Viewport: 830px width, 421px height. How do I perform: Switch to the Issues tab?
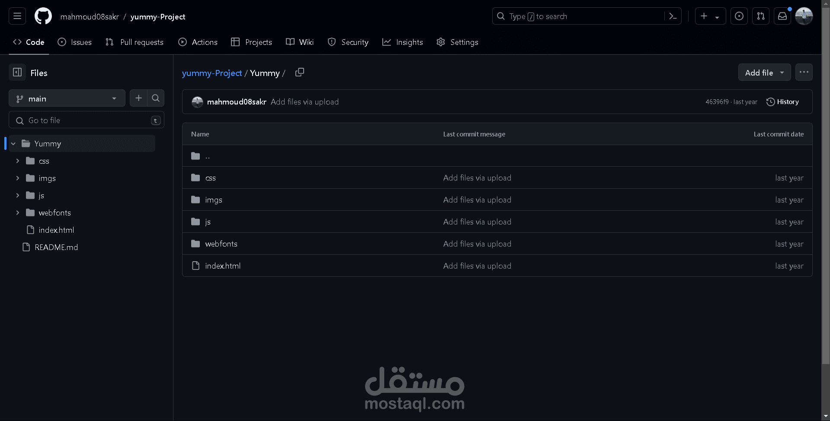click(75, 42)
